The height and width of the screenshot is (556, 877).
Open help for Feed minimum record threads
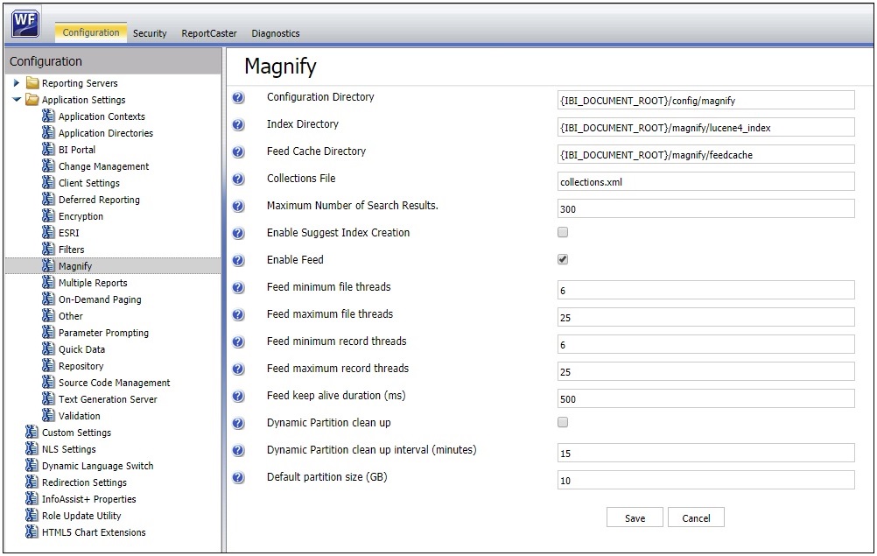click(x=238, y=341)
